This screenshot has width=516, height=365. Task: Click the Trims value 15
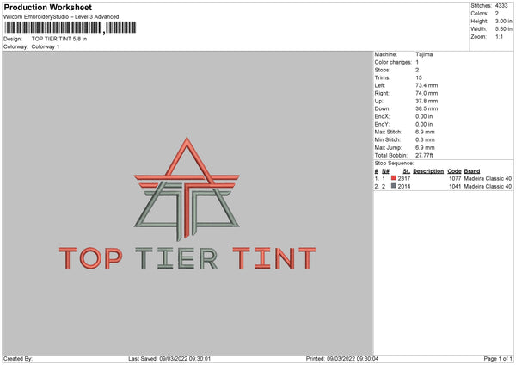coord(419,77)
